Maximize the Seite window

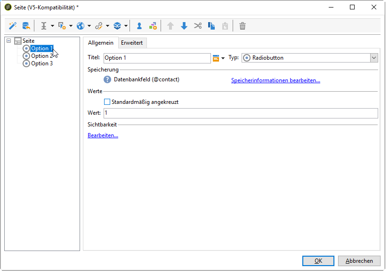tap(352, 7)
